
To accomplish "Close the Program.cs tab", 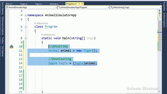I will coord(82,4).
